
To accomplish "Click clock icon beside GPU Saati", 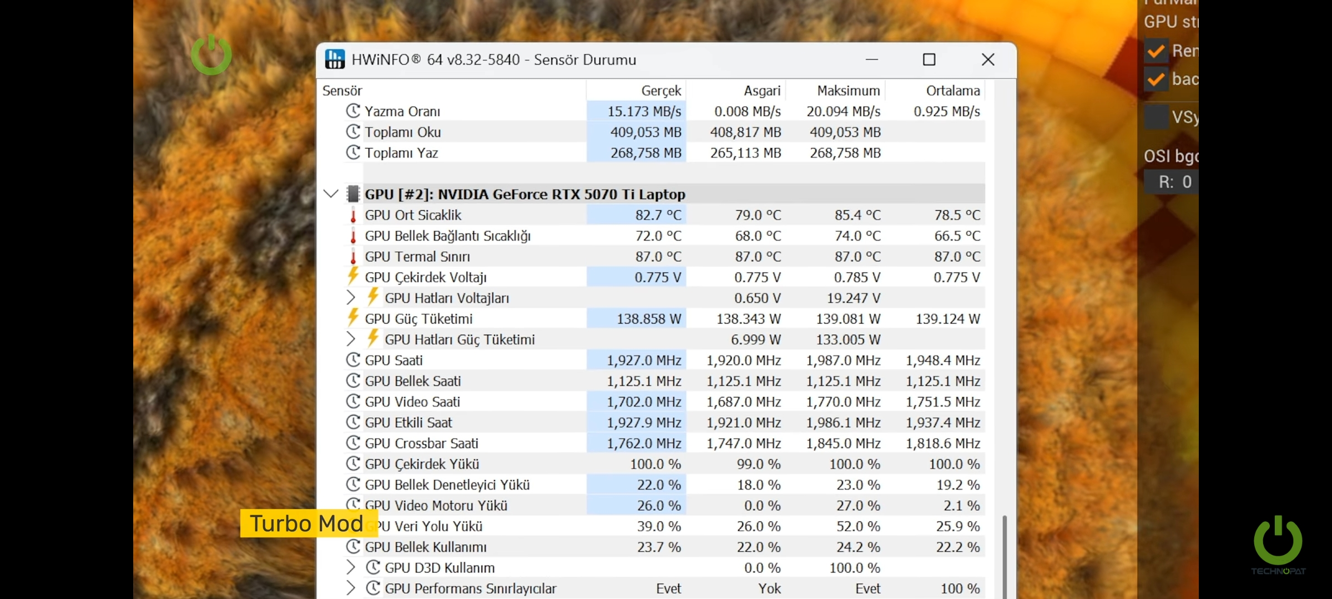I will tap(353, 360).
